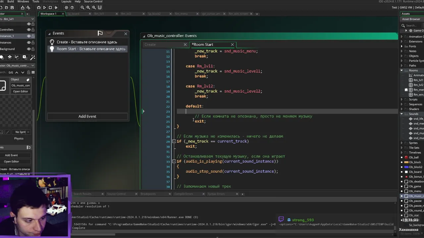The height and width of the screenshot is (238, 424).
Task: Toggle the lock icon next to search counter
Action: (x=28, y=72)
